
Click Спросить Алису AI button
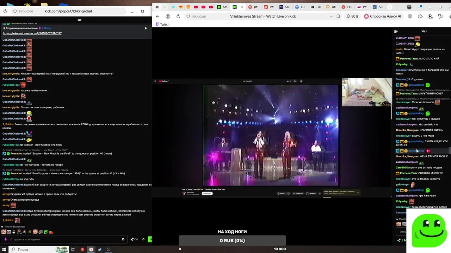pos(383,17)
